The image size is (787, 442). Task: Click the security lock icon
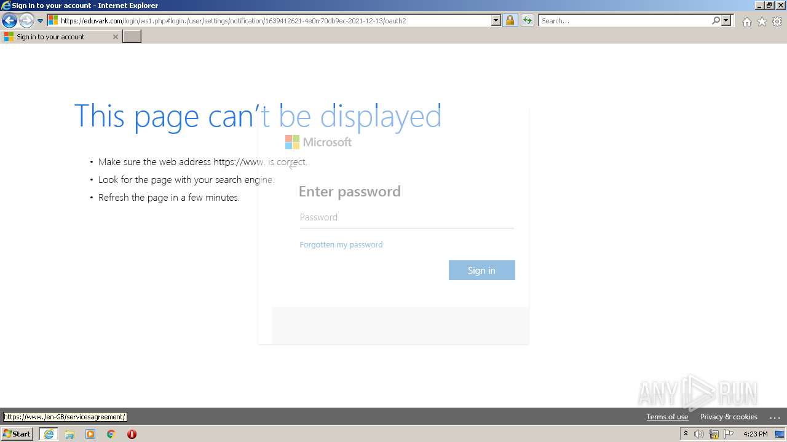click(x=510, y=21)
